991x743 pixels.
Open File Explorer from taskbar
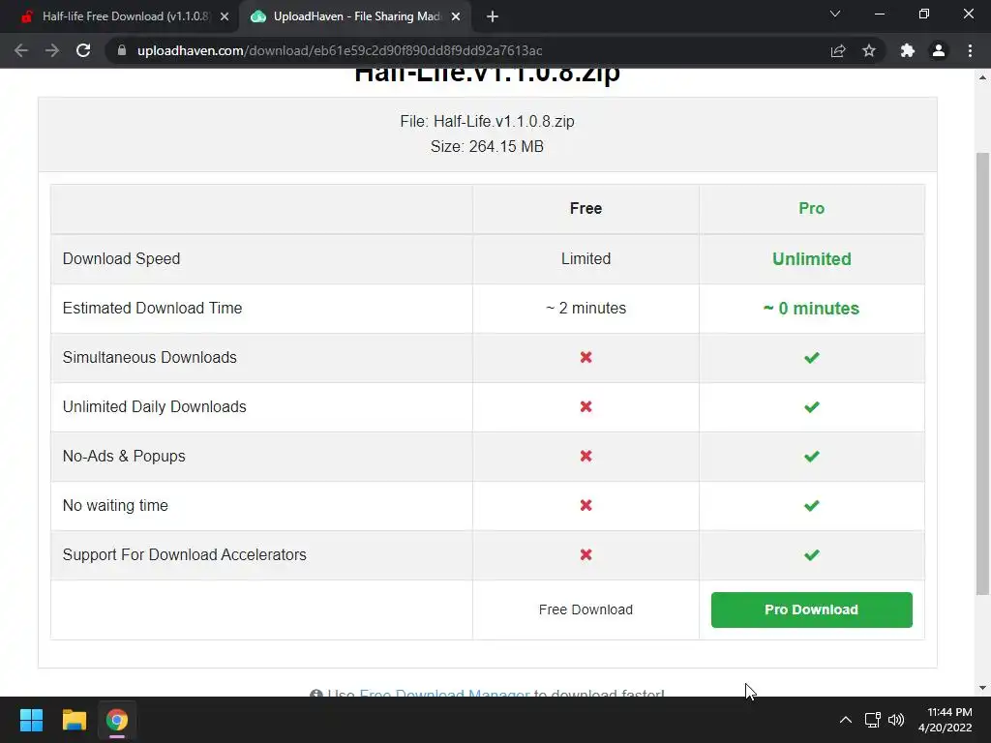coord(74,720)
